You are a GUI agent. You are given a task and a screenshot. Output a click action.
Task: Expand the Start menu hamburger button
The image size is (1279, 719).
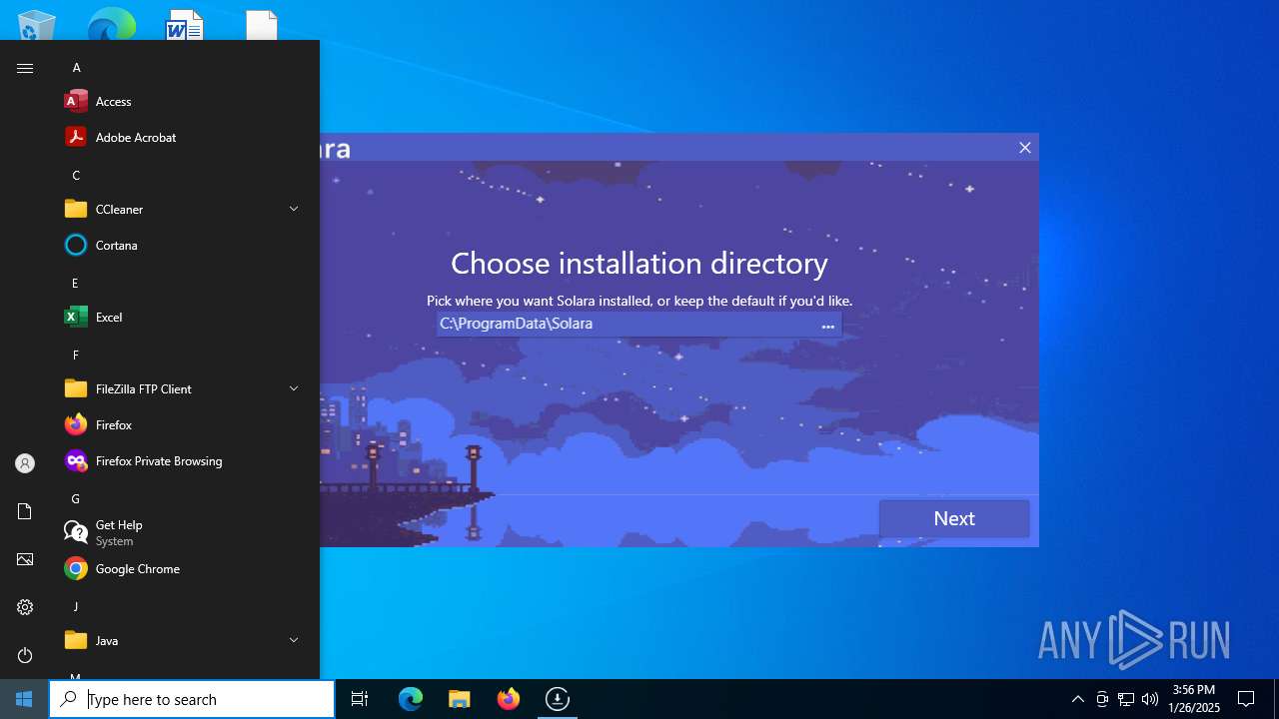25,68
